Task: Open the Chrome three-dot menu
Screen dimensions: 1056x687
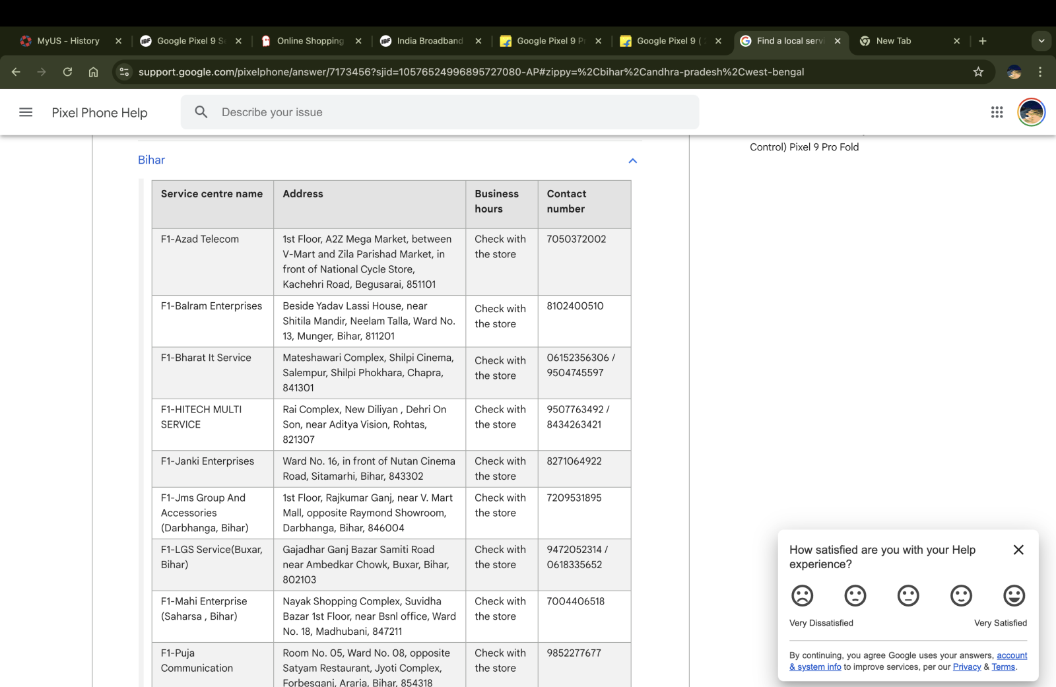Action: 1040,72
